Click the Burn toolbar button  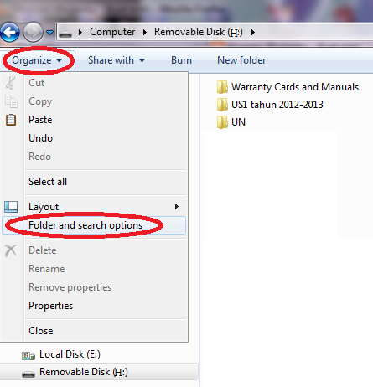pyautogui.click(x=181, y=60)
